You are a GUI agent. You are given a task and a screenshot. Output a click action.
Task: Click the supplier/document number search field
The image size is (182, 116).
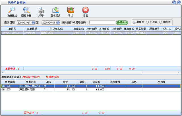coord(102,22)
